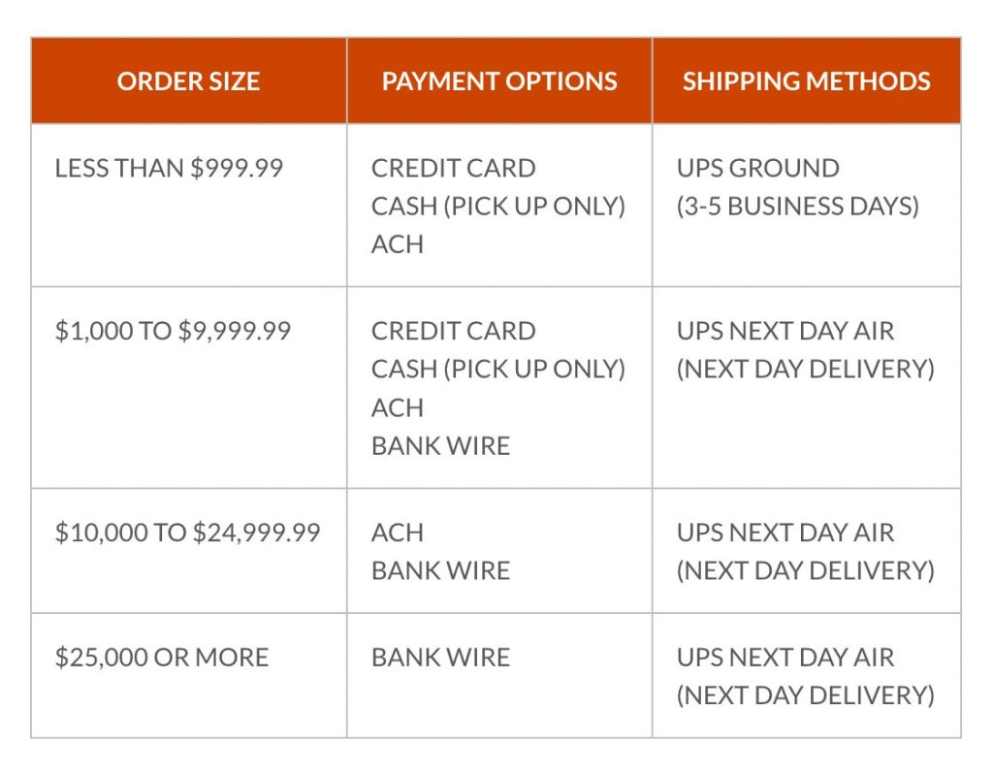Click UPS NEXT DAY AIR in the $10,000 row
The height and width of the screenshot is (775, 993).
[x=785, y=533]
